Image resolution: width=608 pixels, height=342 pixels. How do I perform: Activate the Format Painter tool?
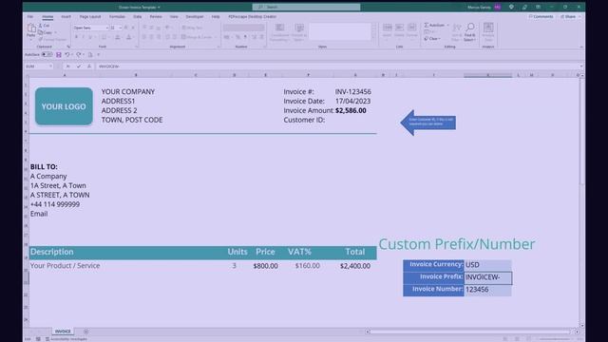point(52,39)
